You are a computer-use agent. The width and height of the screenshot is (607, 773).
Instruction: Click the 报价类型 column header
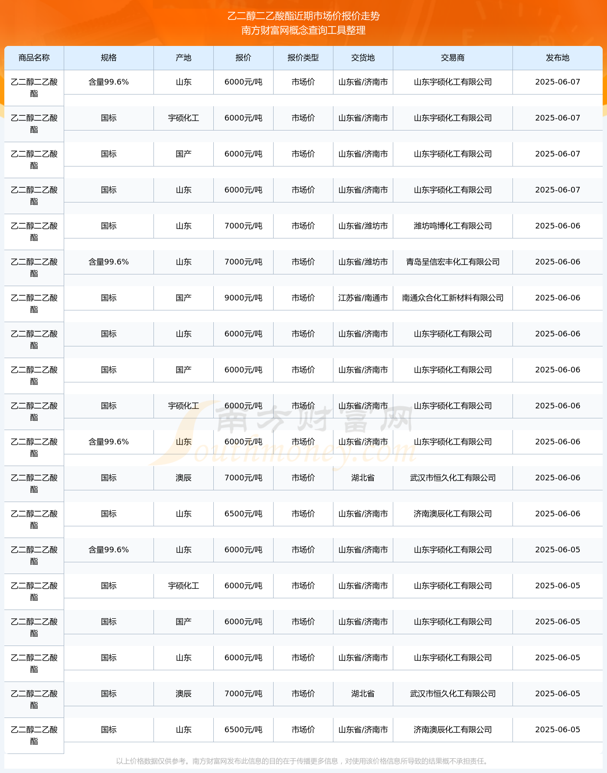click(x=303, y=58)
